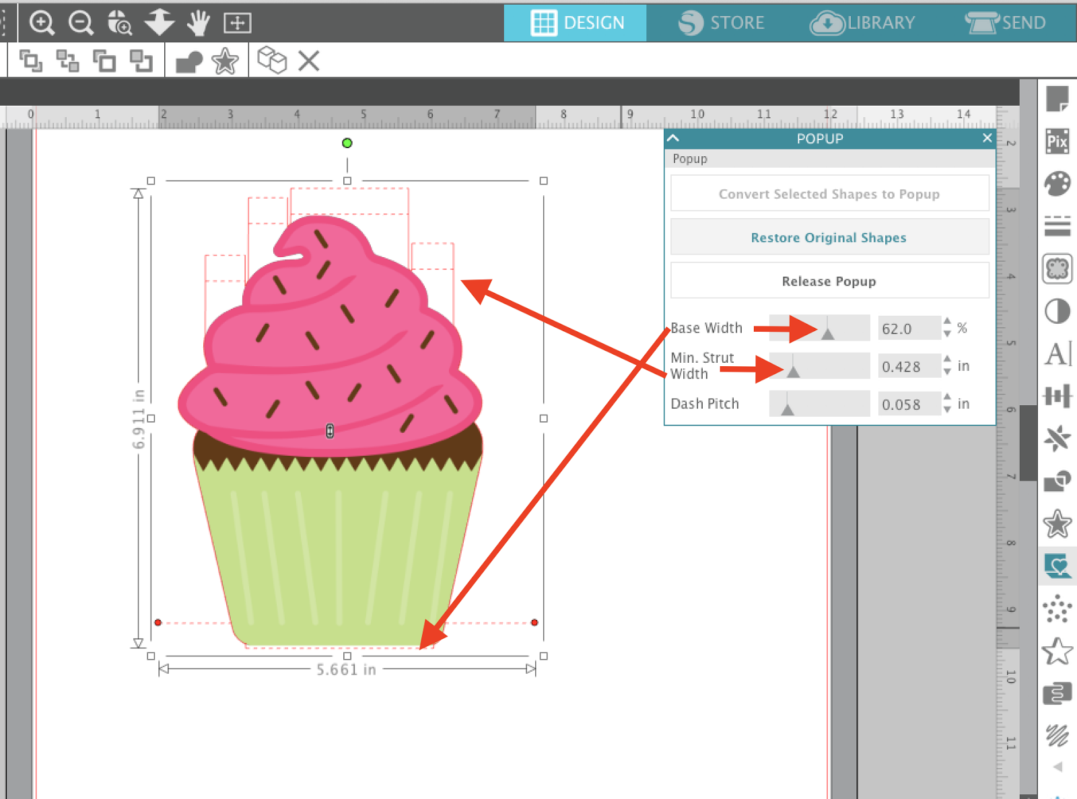Image resolution: width=1077 pixels, height=799 pixels.
Task: Click the Min. Strut Width field 0.428
Action: [909, 366]
